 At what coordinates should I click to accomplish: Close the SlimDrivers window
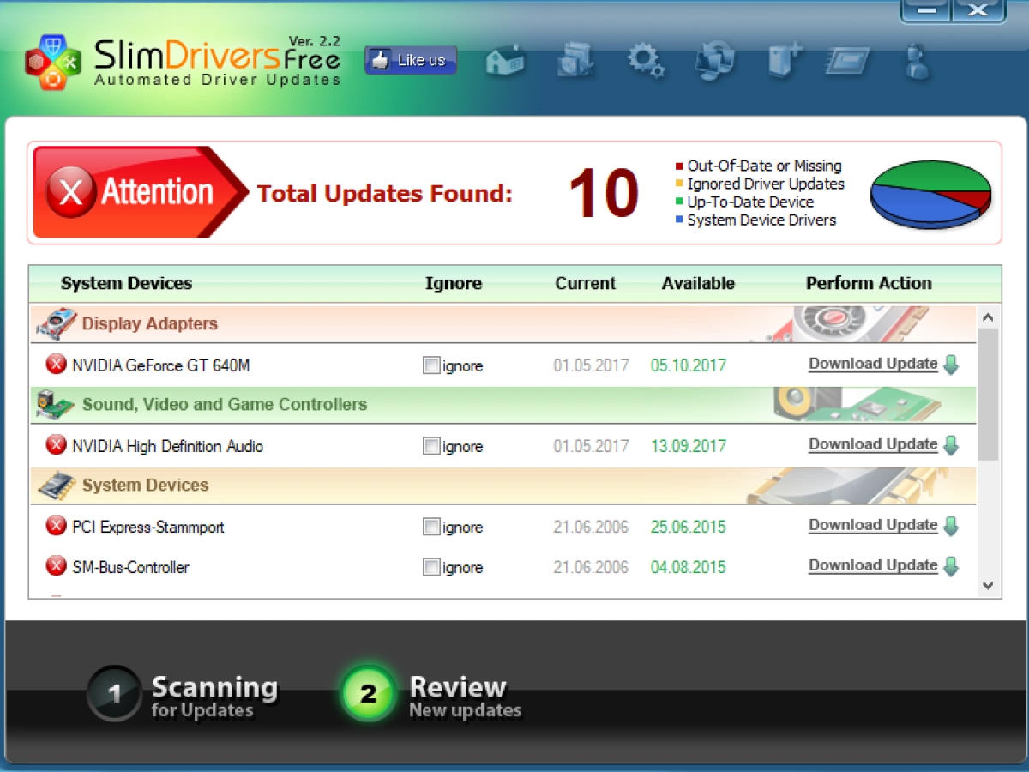point(978,10)
